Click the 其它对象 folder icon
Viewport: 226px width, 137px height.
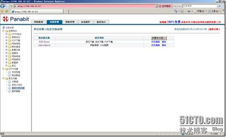6,78
